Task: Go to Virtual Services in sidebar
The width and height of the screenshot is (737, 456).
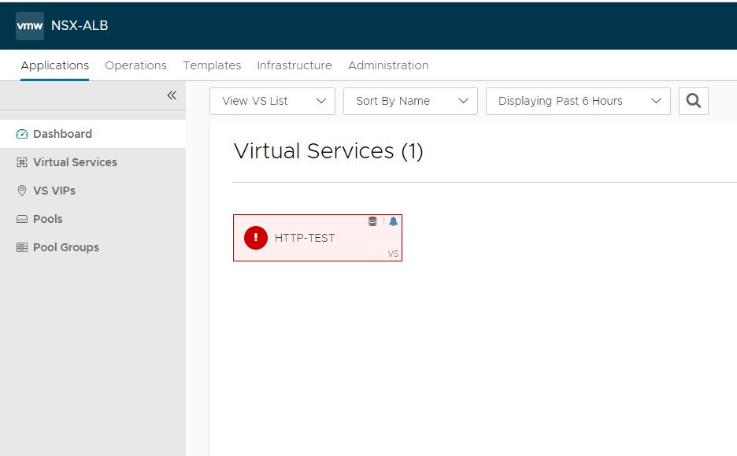Action: click(x=93, y=162)
